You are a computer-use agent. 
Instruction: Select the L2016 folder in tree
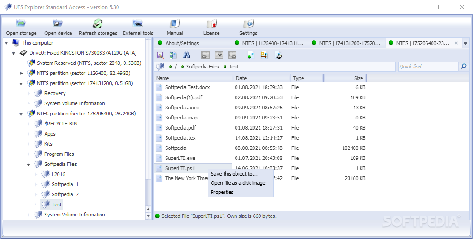pos(58,174)
